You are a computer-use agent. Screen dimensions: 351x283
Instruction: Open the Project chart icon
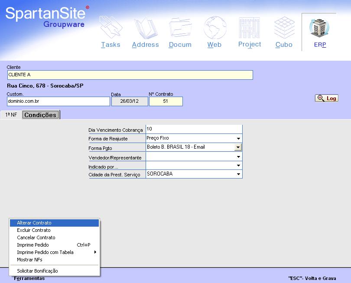coord(249,28)
